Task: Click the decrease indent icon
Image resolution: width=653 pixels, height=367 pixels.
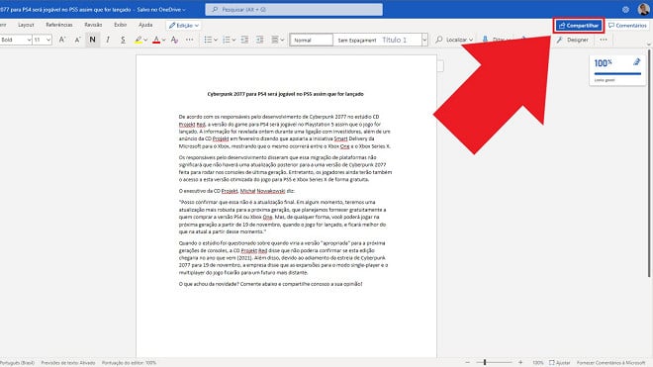Action: coord(245,40)
